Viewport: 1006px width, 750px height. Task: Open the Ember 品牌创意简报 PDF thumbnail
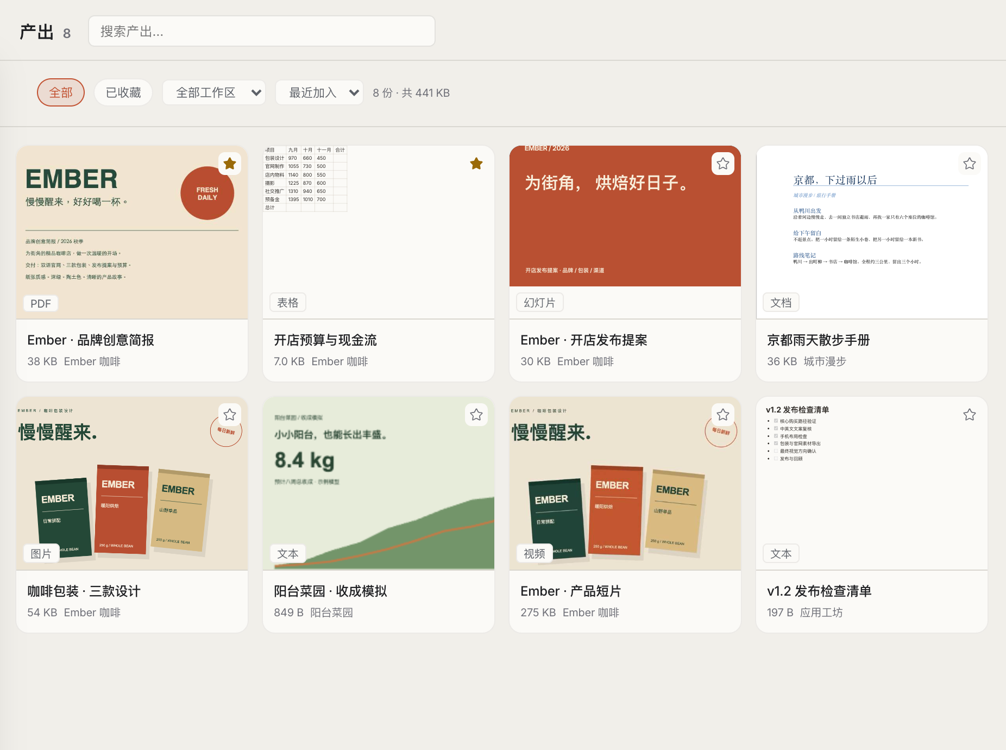click(x=132, y=232)
